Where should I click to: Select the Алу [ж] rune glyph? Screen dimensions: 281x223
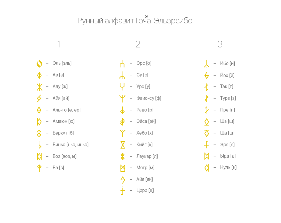[39, 87]
